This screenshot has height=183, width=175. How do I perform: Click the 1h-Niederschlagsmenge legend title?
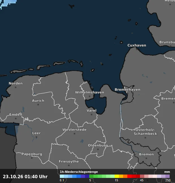79,172
